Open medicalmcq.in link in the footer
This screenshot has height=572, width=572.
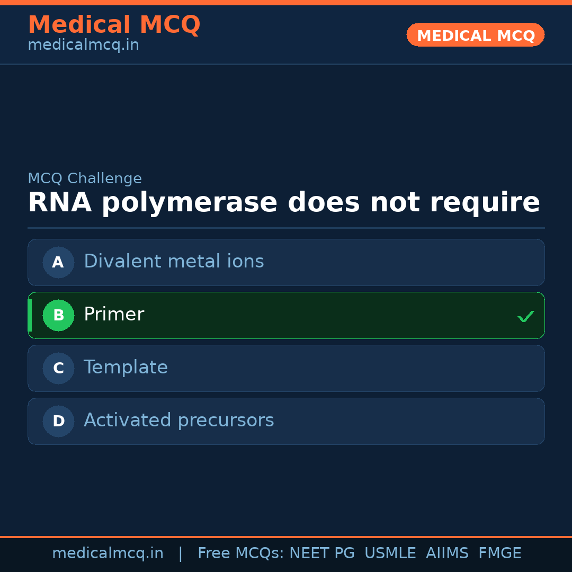click(108, 553)
